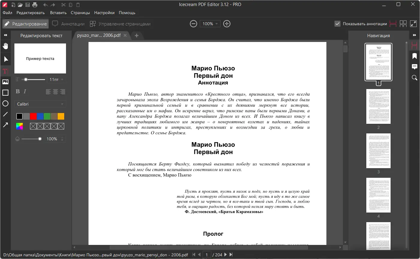Zoom in with the plus button

coord(227,24)
